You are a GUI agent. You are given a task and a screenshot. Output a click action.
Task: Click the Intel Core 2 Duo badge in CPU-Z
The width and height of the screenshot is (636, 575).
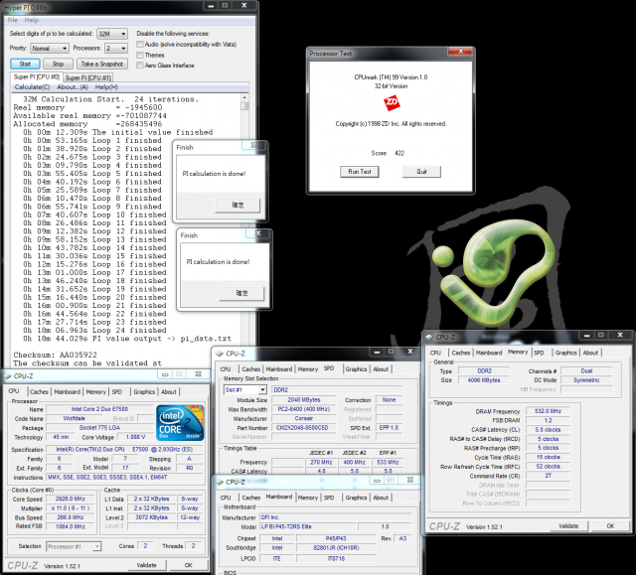(x=180, y=423)
